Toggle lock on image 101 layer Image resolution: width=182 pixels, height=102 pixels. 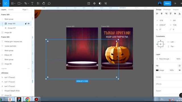[x=26, y=24]
